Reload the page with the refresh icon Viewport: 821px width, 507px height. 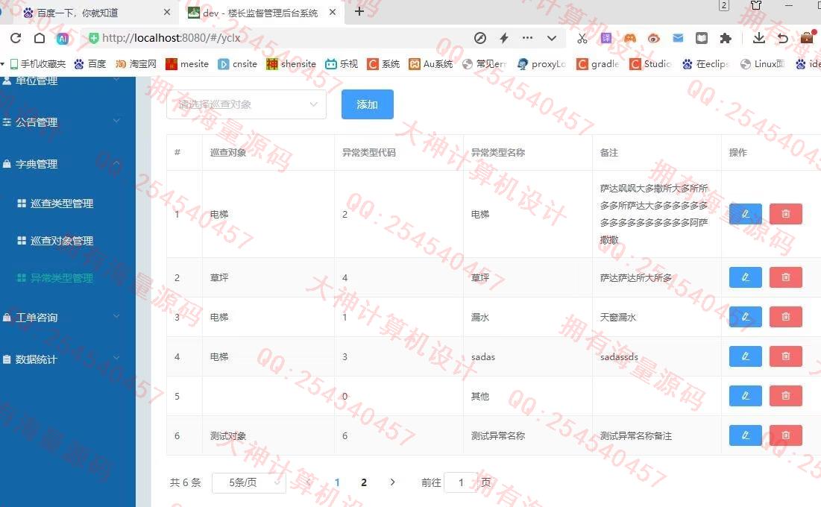click(x=16, y=38)
